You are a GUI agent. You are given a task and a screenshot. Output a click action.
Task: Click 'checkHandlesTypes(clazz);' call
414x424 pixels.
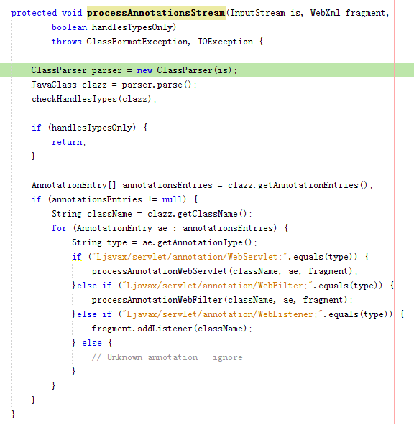click(94, 99)
